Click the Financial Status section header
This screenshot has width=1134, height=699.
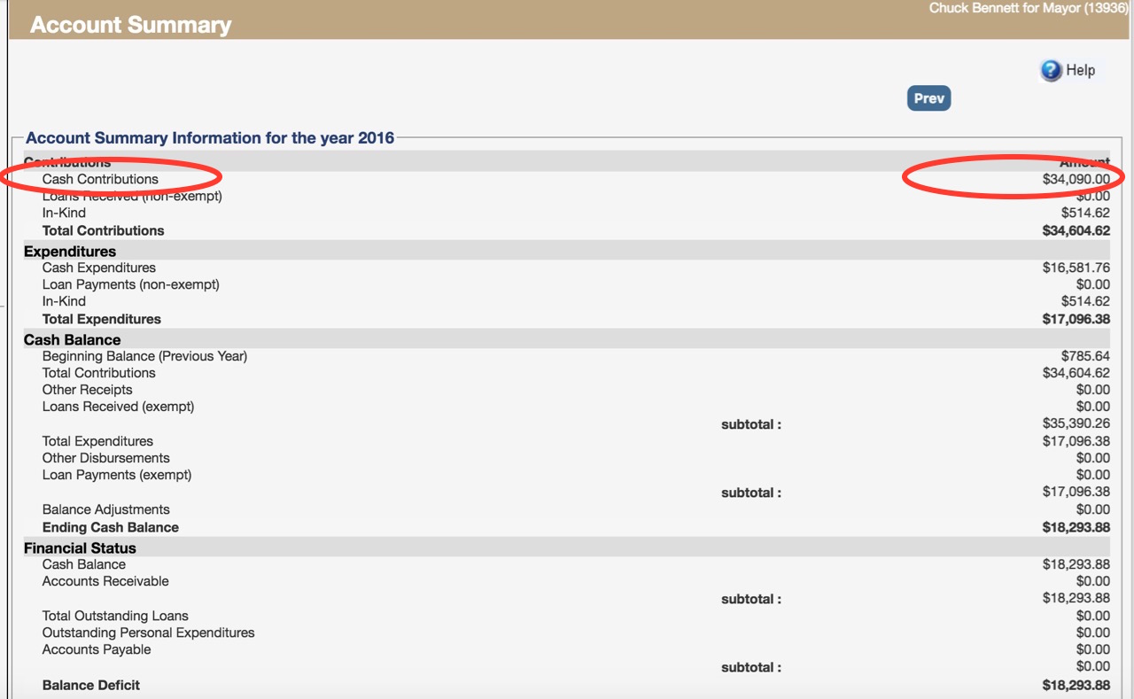tap(80, 548)
